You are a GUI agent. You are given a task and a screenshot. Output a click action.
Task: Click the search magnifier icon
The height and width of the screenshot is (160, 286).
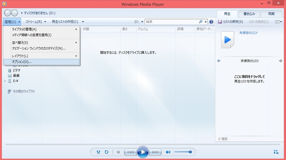[x=201, y=22]
